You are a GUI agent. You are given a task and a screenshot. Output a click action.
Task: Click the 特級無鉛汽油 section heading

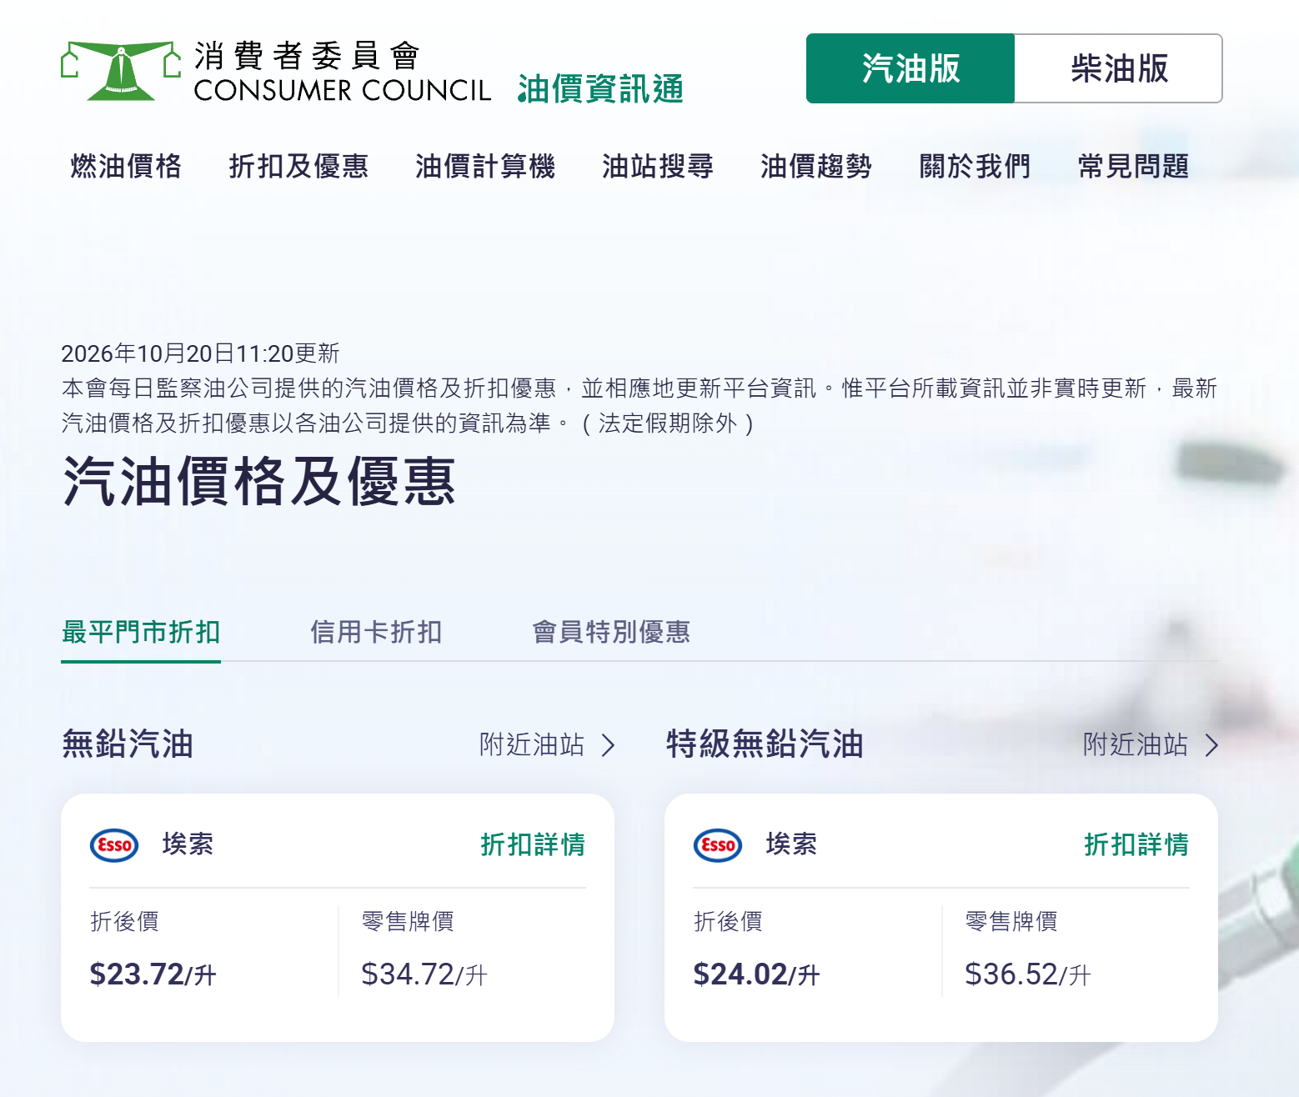click(765, 744)
